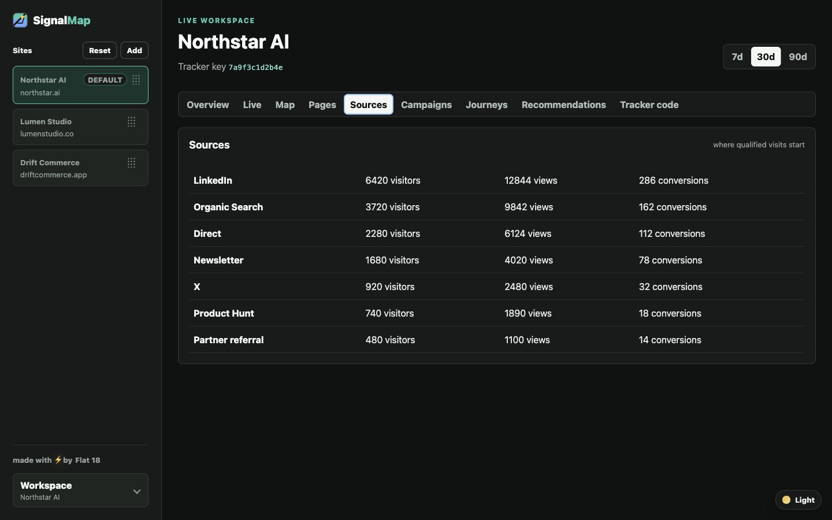The width and height of the screenshot is (832, 520).
Task: Select the 90d time range
Action: click(x=798, y=57)
